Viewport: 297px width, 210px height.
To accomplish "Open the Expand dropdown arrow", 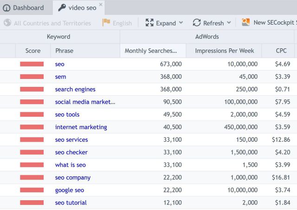I will pyautogui.click(x=181, y=23).
